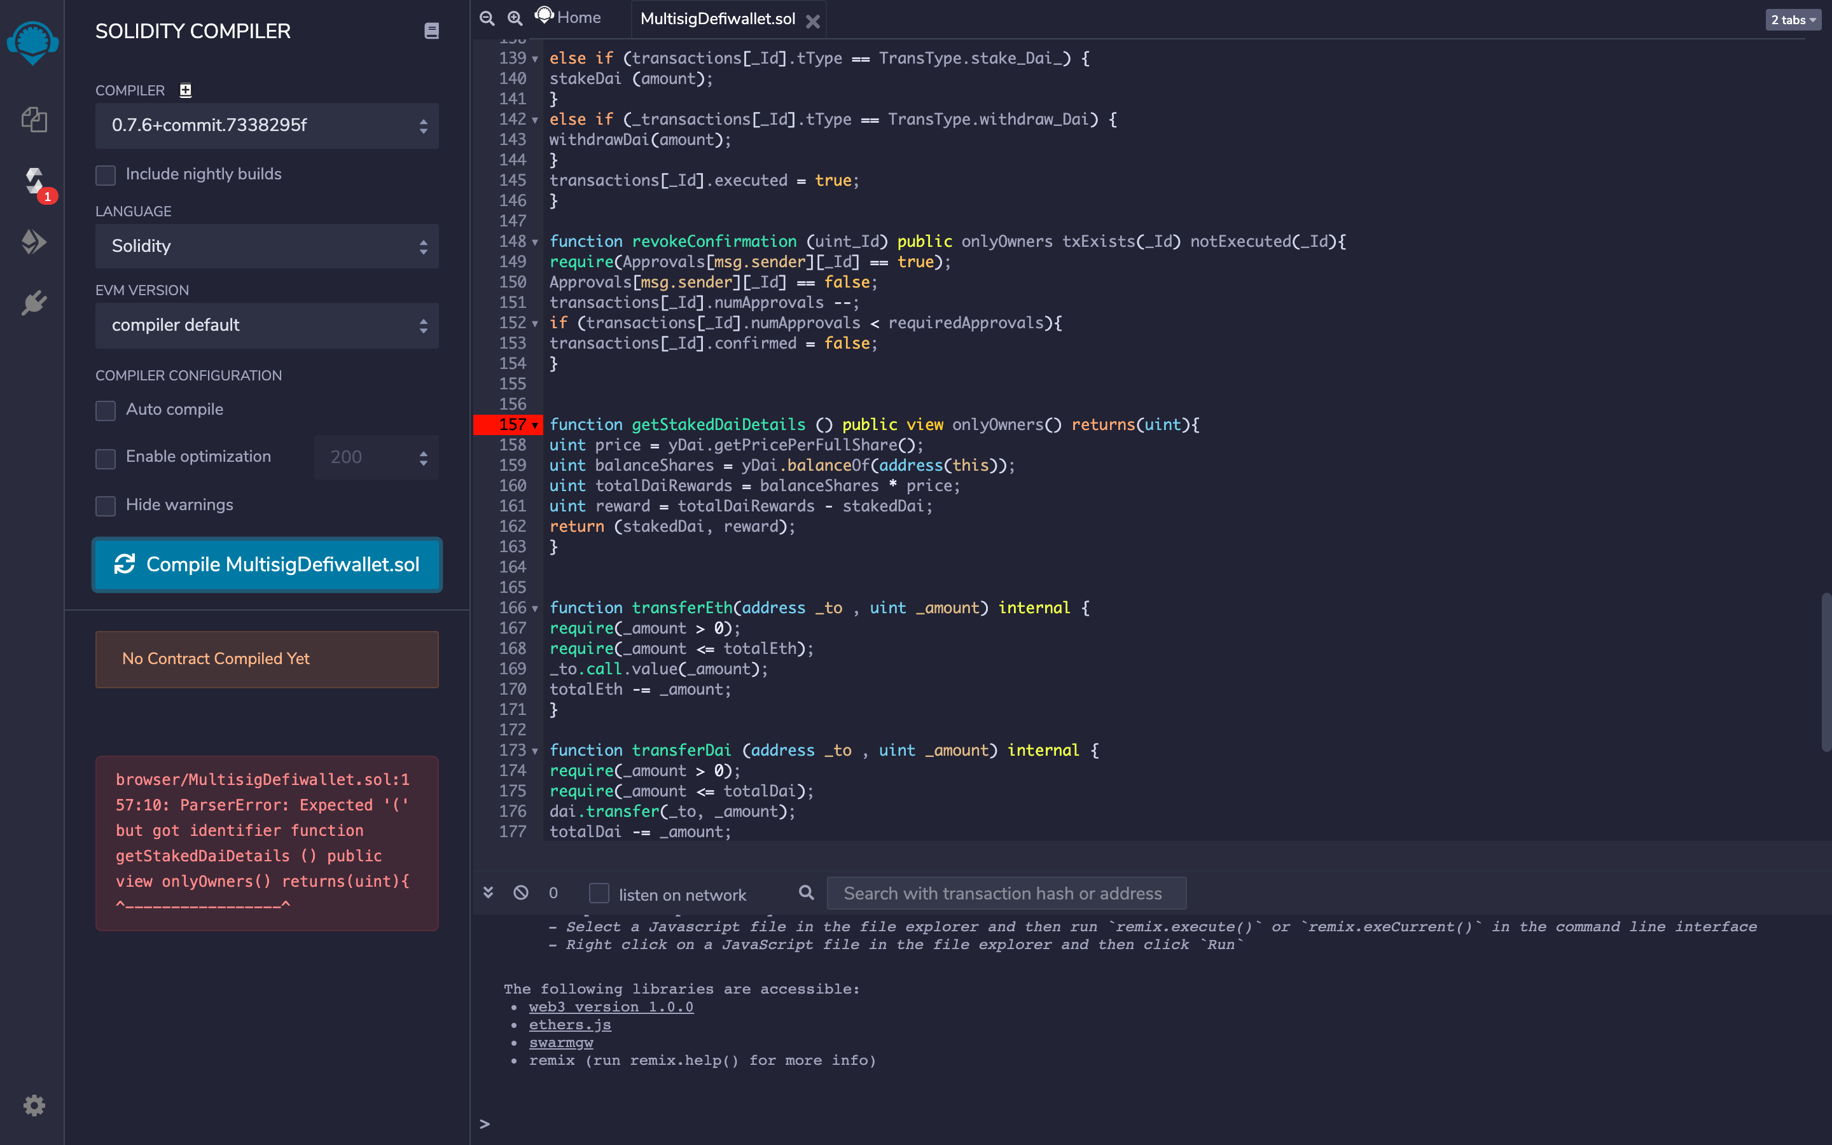
Task: Click the optimization runs 200 stepper
Action: click(376, 457)
